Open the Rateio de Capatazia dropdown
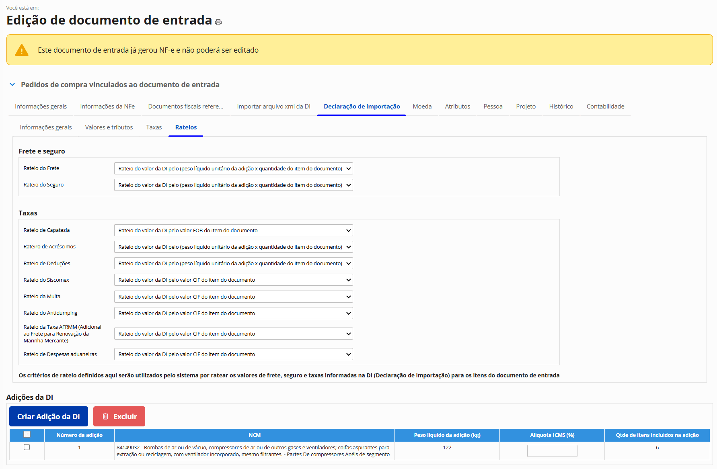This screenshot has height=469, width=717. pos(233,231)
